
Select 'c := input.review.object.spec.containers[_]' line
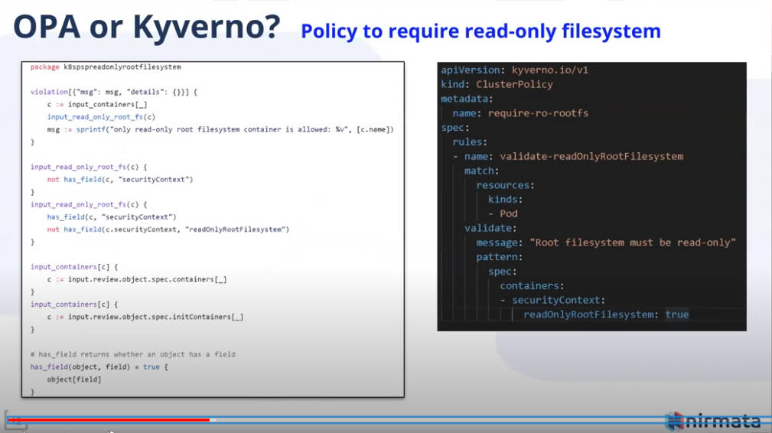pos(137,279)
